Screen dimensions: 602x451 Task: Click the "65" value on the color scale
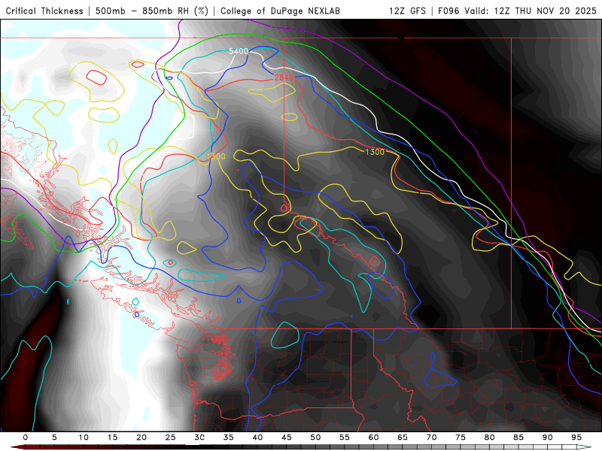[403, 437]
